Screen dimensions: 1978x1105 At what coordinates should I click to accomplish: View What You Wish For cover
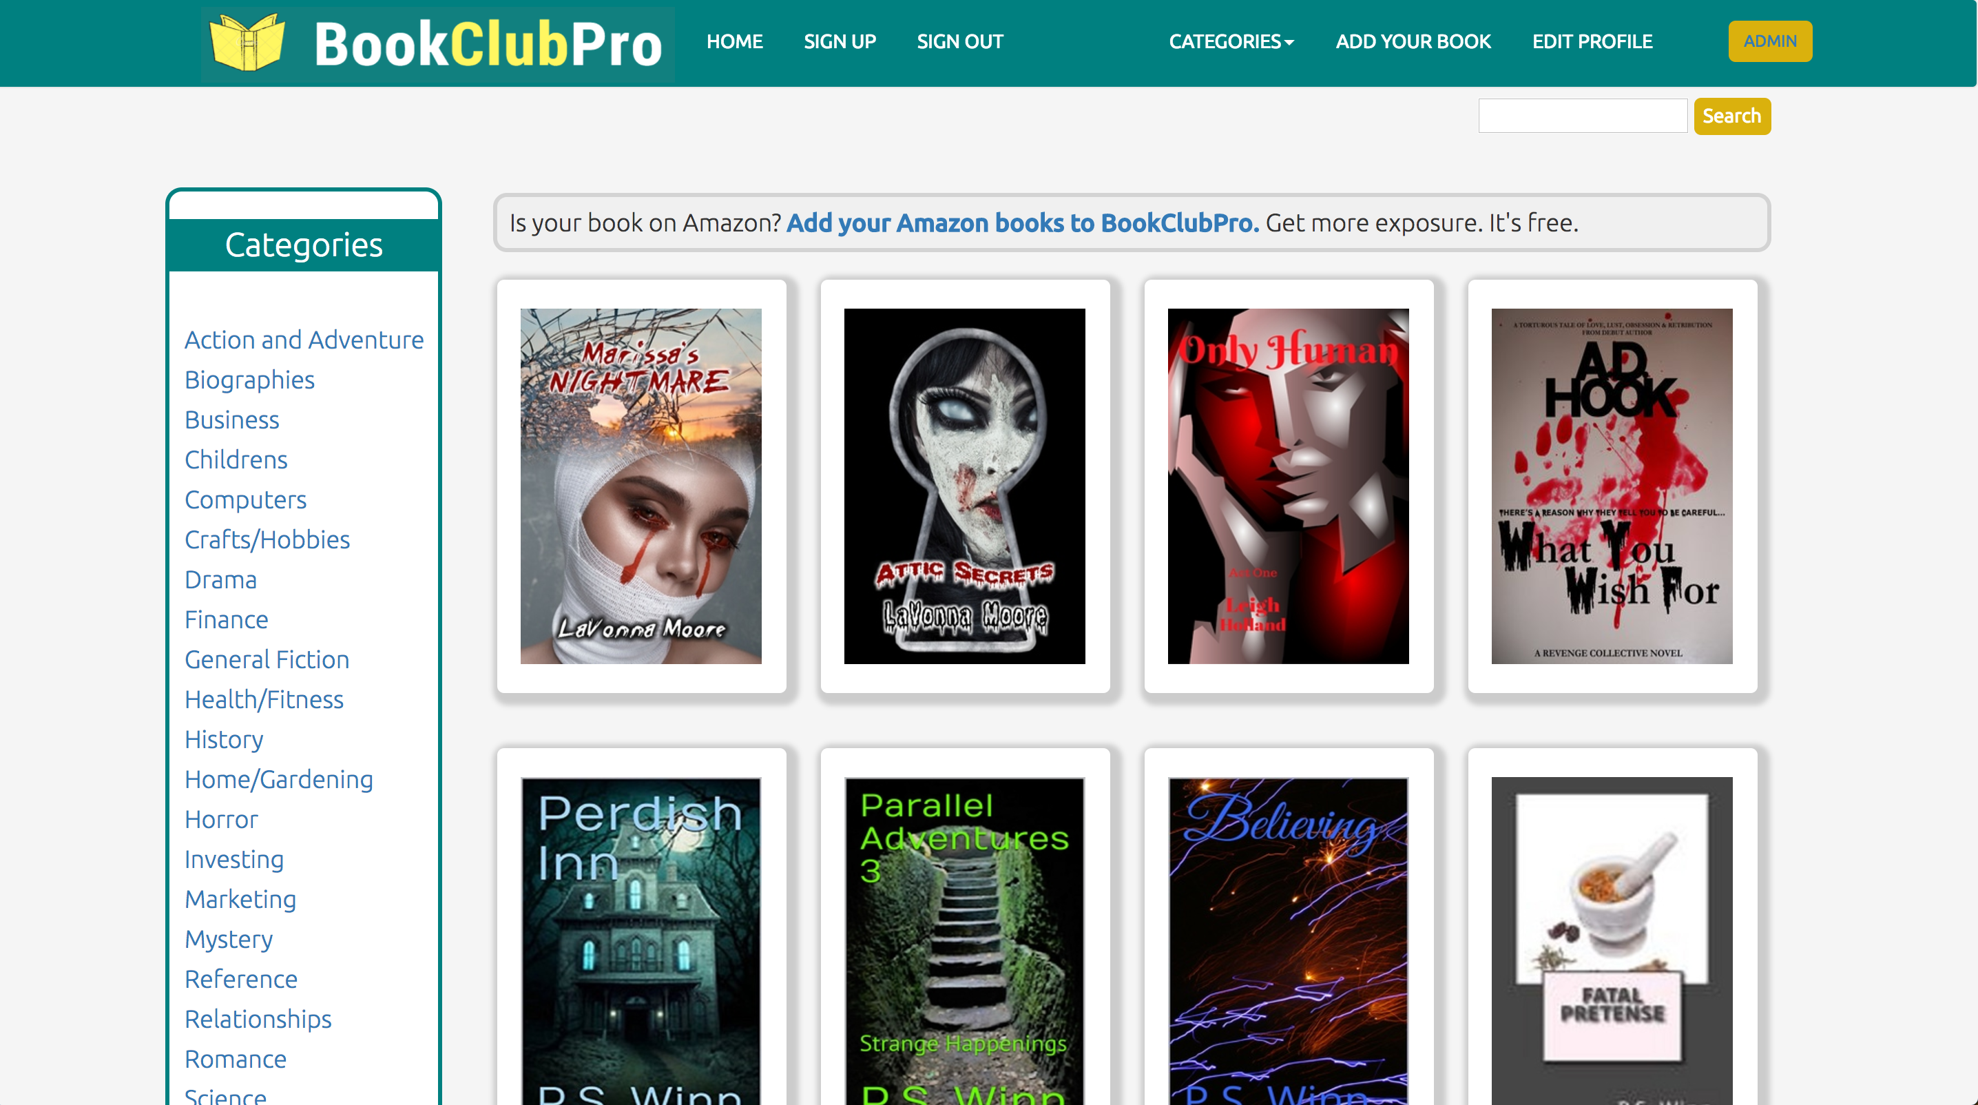point(1611,486)
